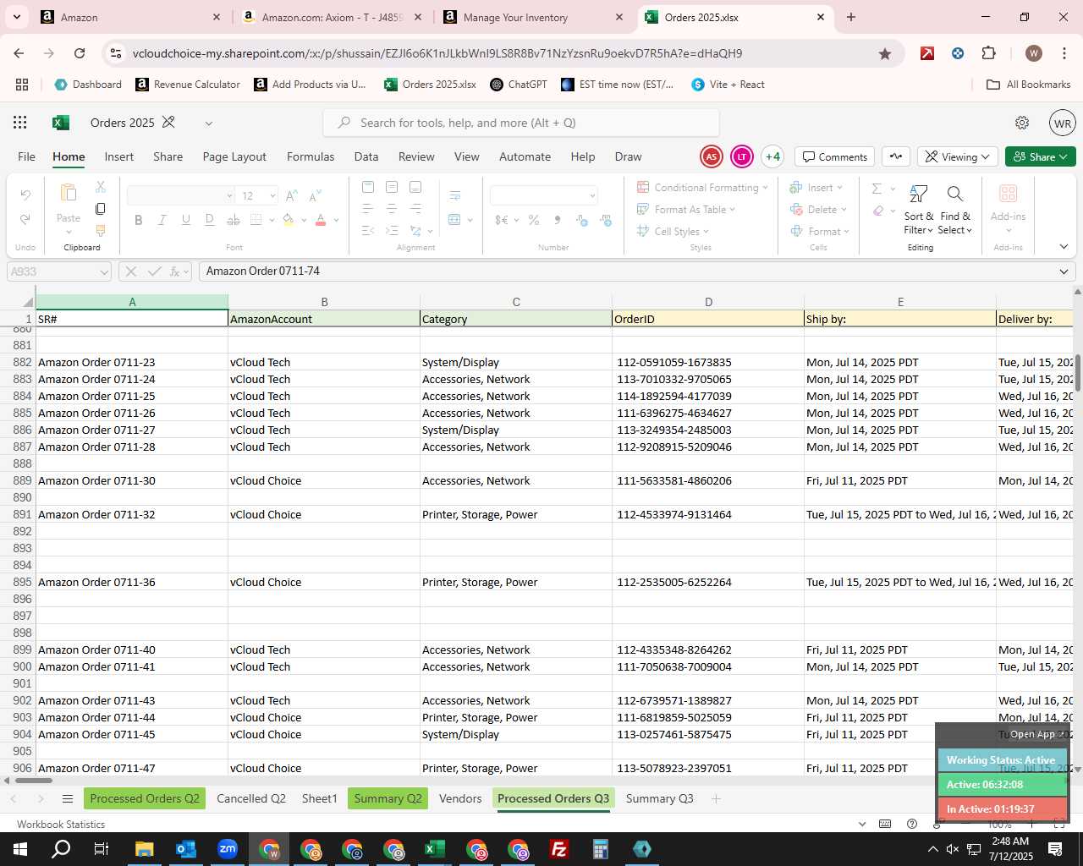Click the green Share button
Screen dimensions: 1083x866
pyautogui.click(x=1041, y=156)
